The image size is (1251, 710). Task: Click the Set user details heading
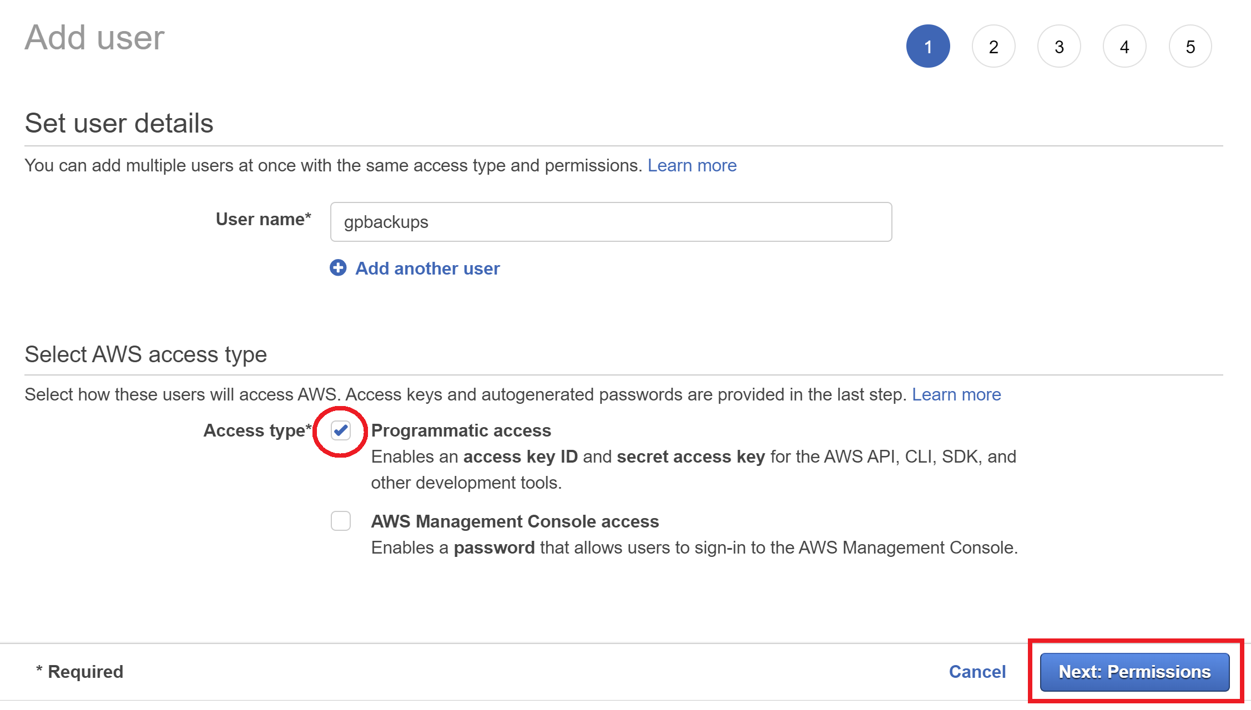119,123
